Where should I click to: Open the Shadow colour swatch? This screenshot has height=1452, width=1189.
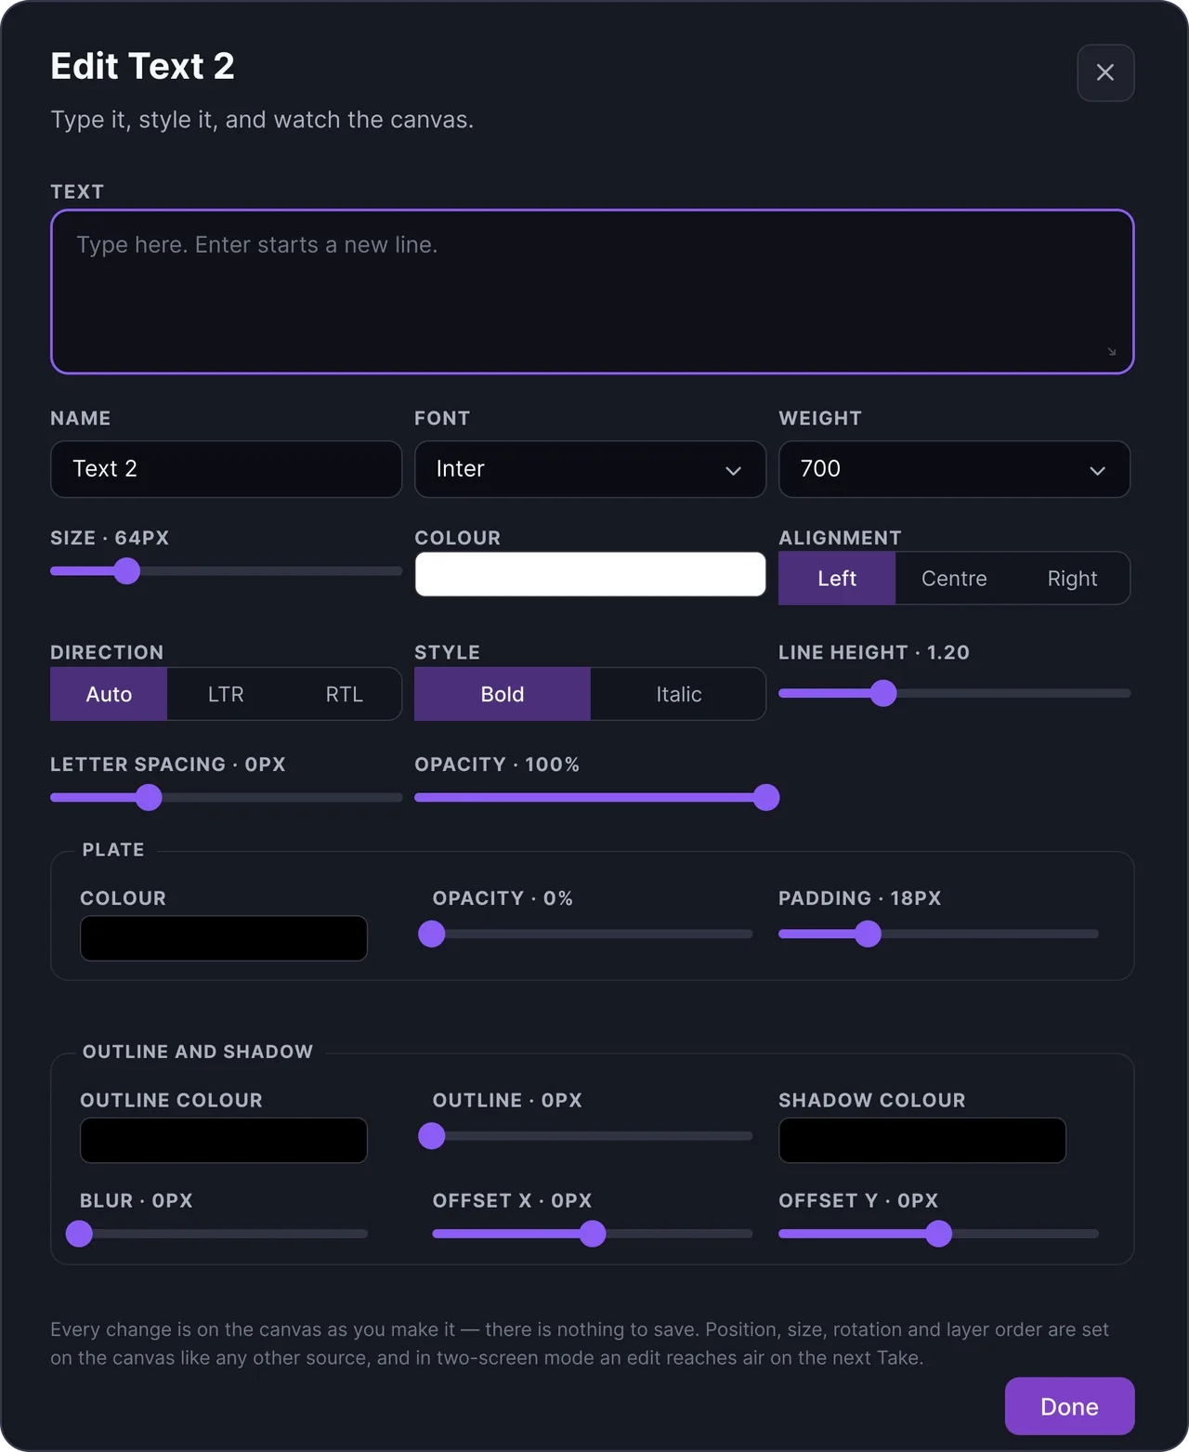[922, 1140]
